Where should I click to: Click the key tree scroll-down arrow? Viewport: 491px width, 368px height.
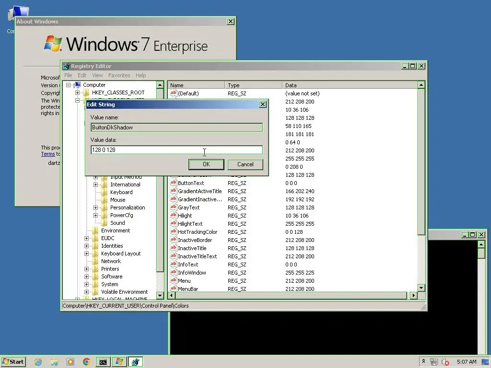point(160,295)
